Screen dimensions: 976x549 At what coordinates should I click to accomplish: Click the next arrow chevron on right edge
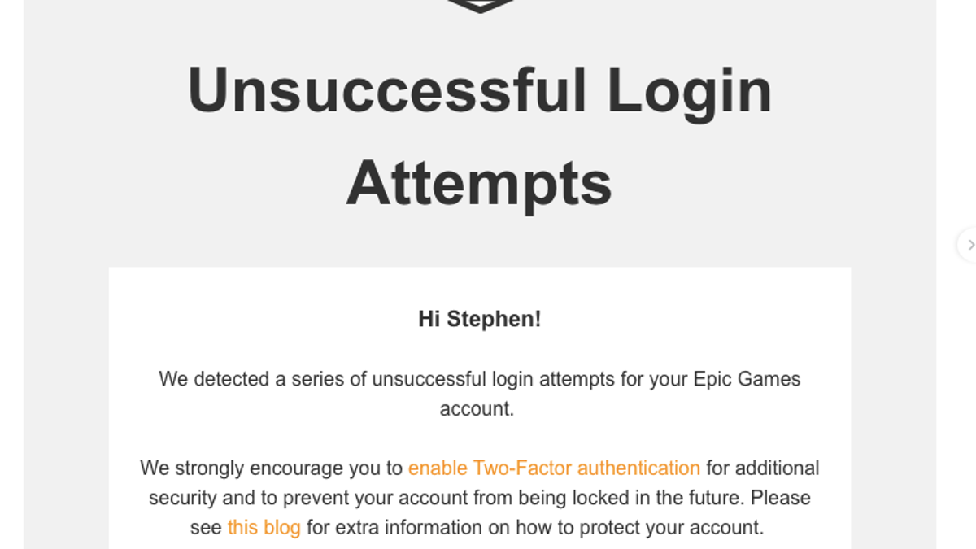click(x=970, y=245)
